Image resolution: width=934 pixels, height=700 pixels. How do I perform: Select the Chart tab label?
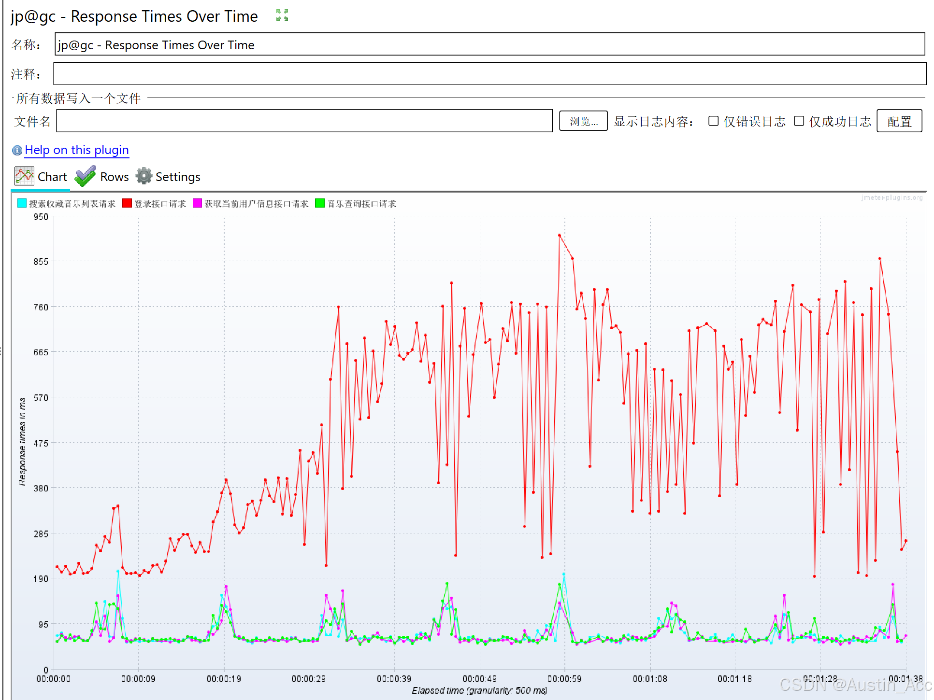pos(52,177)
